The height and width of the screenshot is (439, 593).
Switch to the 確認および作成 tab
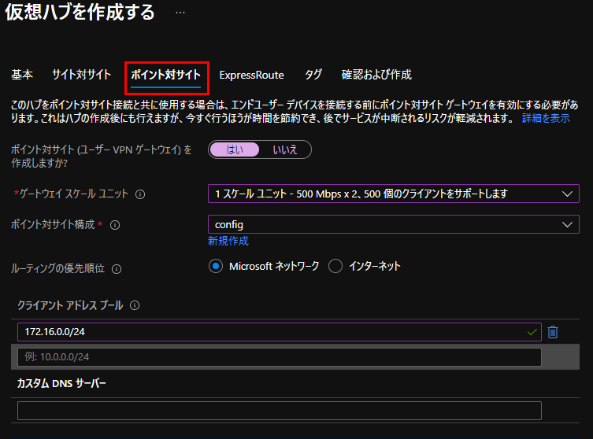[376, 75]
